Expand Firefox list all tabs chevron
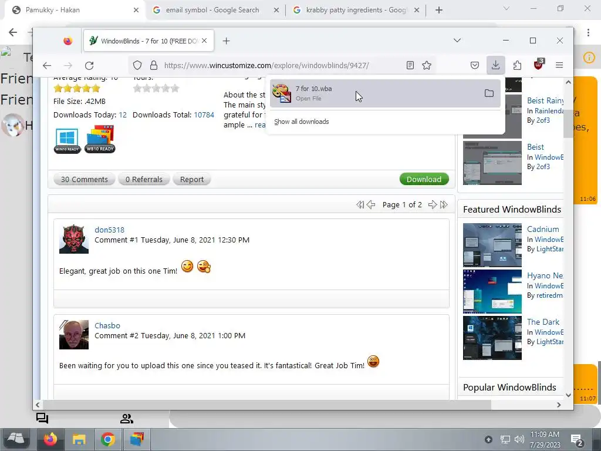This screenshot has height=451, width=601. (457, 41)
